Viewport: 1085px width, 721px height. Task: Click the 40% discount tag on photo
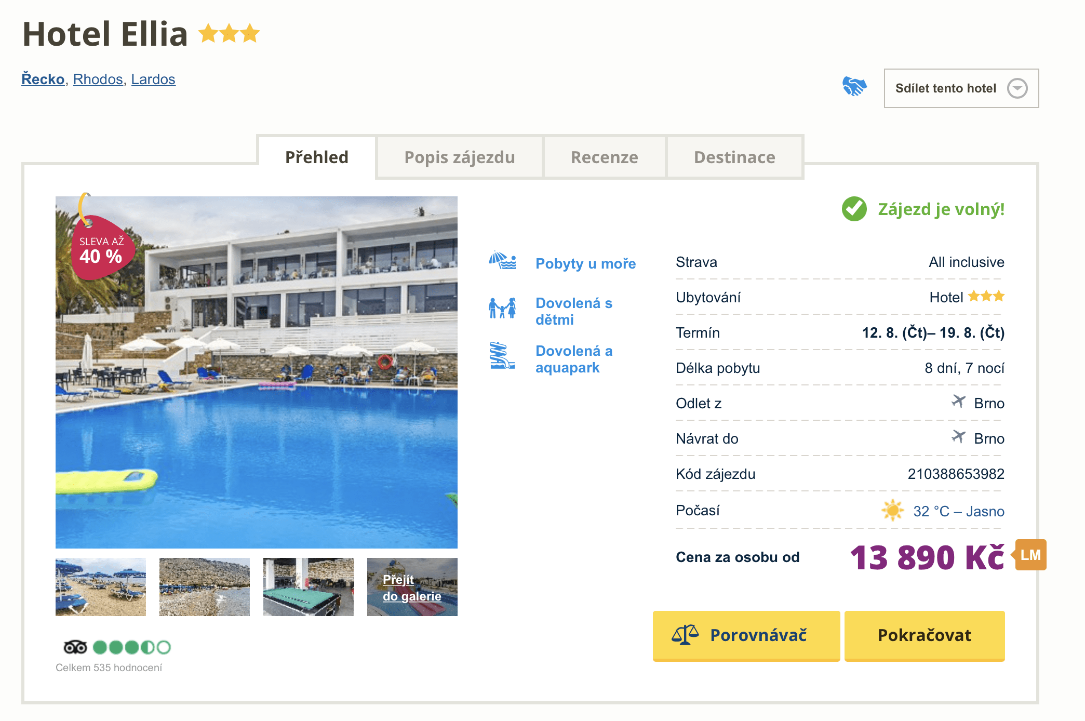[x=102, y=249]
